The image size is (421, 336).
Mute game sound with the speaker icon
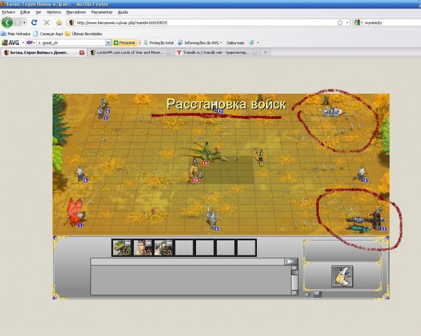(x=308, y=294)
